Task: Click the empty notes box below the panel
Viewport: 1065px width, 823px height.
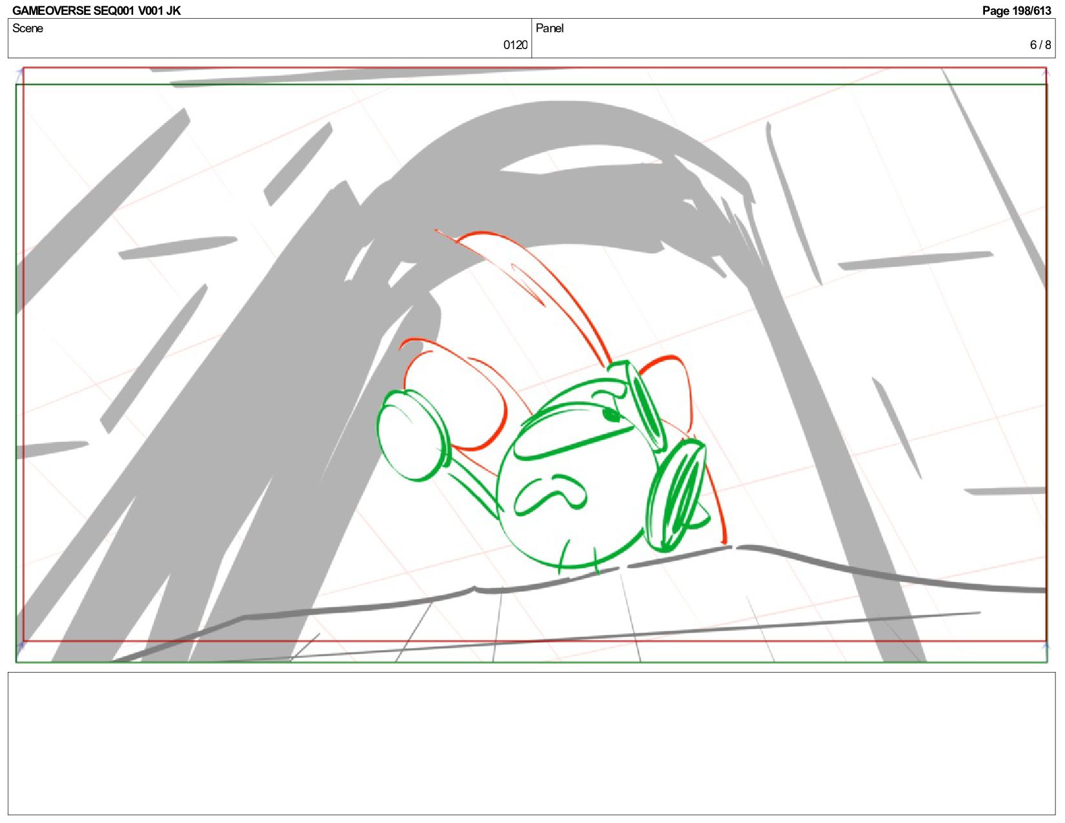Action: point(531,743)
